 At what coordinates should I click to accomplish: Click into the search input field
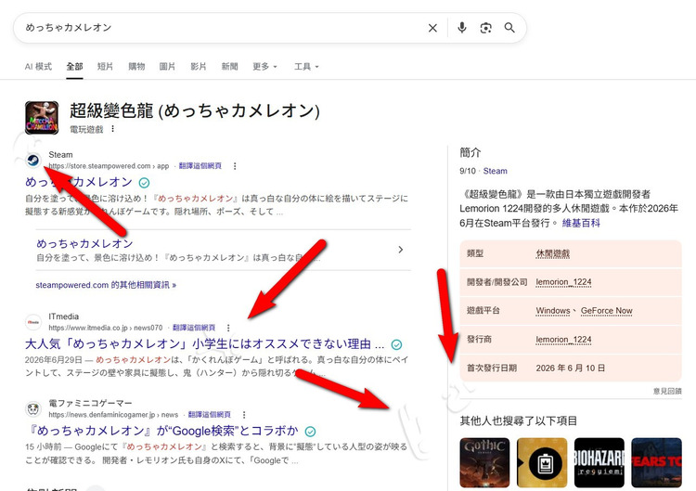tap(222, 28)
